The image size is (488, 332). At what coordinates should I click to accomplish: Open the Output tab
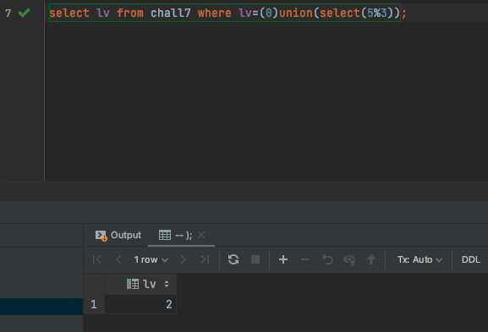tap(118, 236)
